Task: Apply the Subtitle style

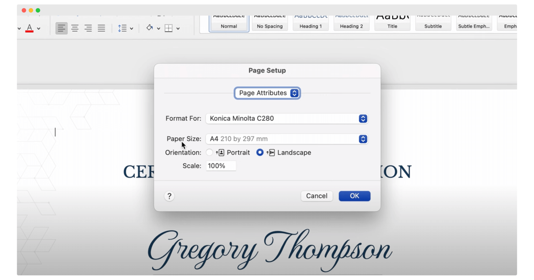Action: click(x=433, y=23)
